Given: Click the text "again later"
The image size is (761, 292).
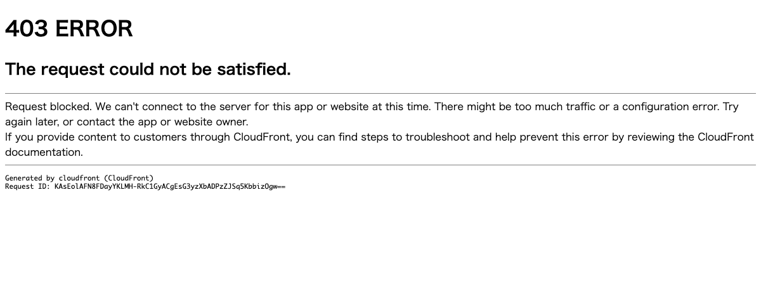Looking at the screenshot, I should click(x=30, y=122).
